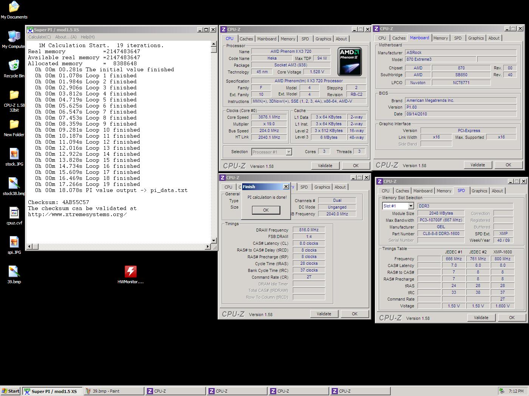Switch to Super PI taskbar button
Viewport: 529px width, 396px height.
pos(52,391)
